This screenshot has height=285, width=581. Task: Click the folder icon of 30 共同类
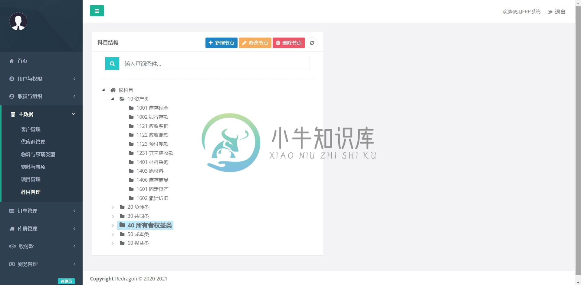[x=122, y=216]
